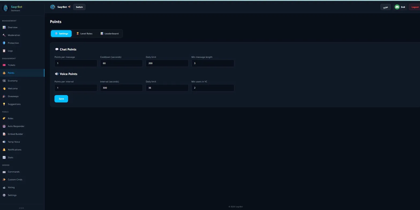Screen dimensions: 420x210
Task: Focus the chat Points per message field
Action: coord(76,63)
